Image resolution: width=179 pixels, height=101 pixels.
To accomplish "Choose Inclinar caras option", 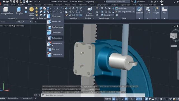I will (x=55, y=22).
